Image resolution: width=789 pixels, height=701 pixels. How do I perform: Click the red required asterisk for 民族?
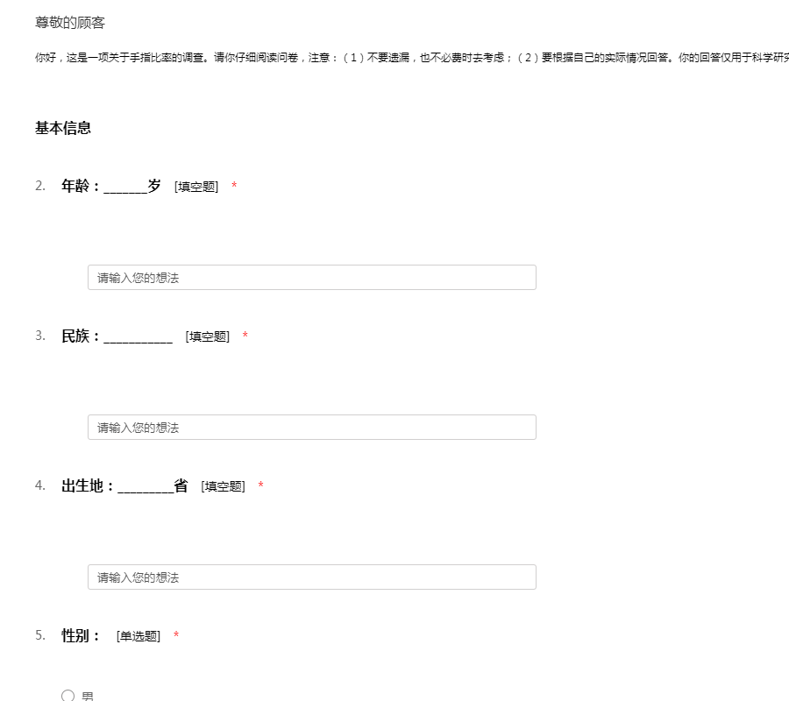(245, 336)
